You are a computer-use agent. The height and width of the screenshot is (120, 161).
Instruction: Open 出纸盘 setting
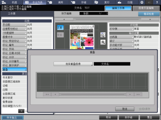[121, 37]
